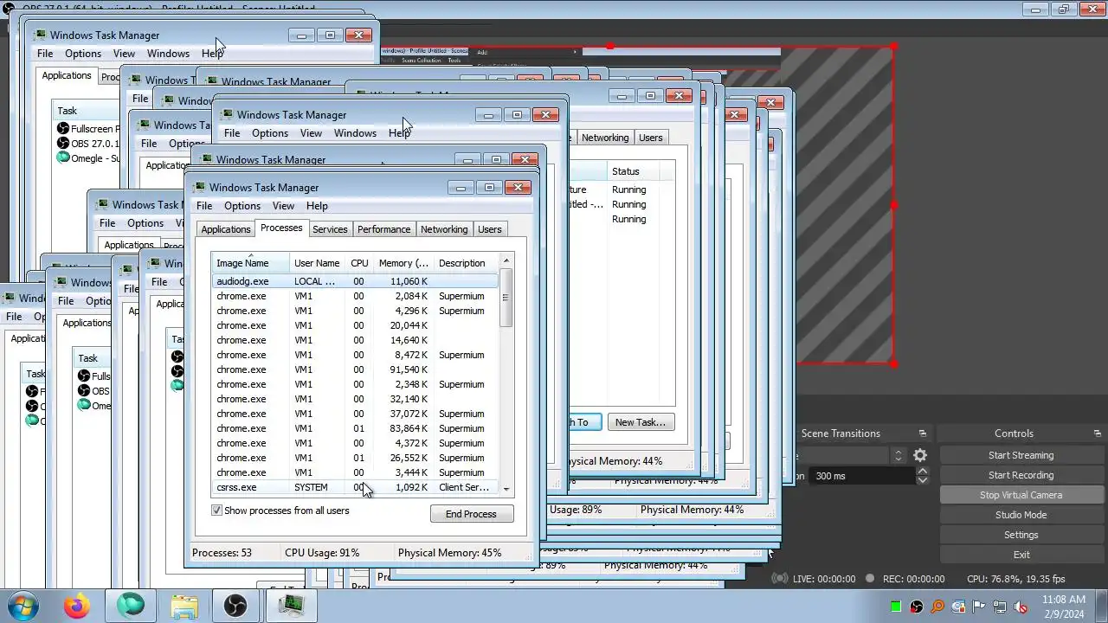Select chrome.exe row using 91,540 K
The width and height of the screenshot is (1108, 623).
[356, 369]
